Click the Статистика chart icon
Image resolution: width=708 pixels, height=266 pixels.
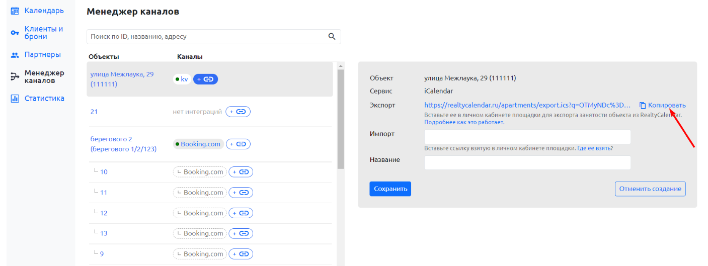click(15, 99)
